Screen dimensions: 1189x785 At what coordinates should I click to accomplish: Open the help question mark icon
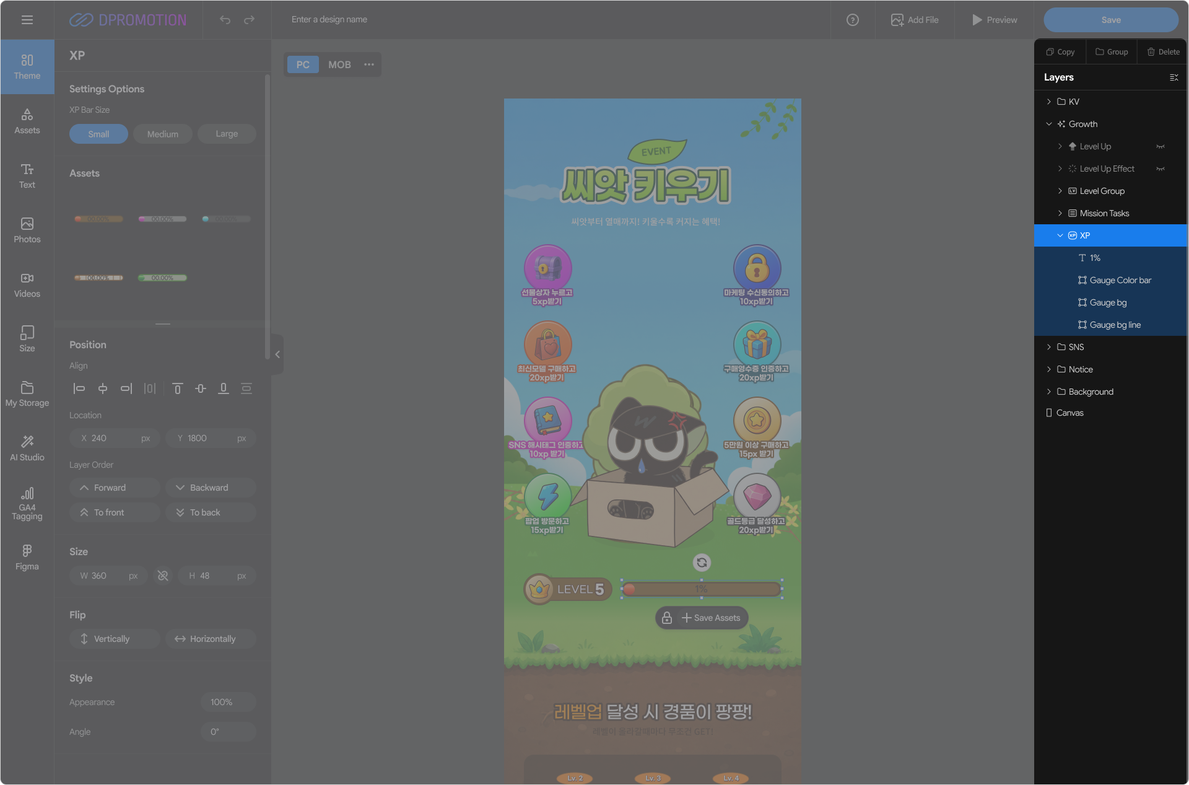[x=853, y=20]
